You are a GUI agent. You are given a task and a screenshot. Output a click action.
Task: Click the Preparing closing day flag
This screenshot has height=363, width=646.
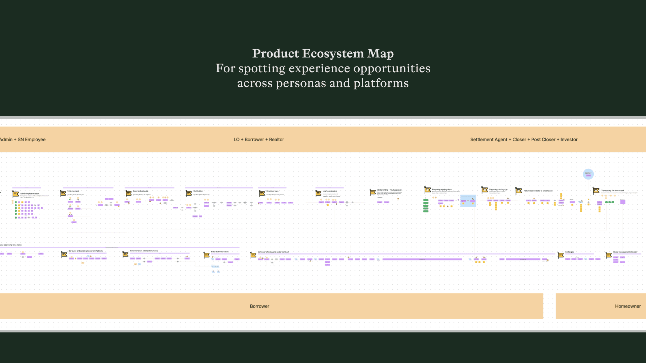point(485,190)
